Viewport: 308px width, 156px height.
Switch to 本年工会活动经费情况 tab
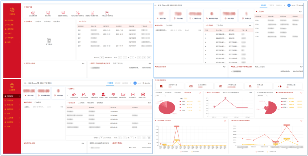click(x=231, y=93)
